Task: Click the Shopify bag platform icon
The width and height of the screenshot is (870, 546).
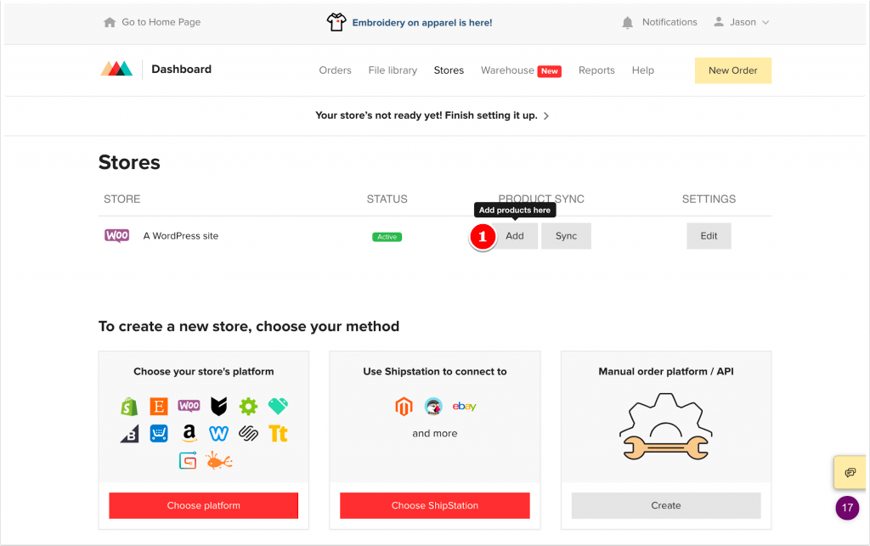Action: [x=129, y=406]
